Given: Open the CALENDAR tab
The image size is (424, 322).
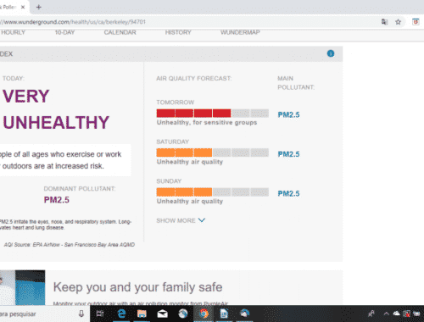Looking at the screenshot, I should (x=120, y=32).
